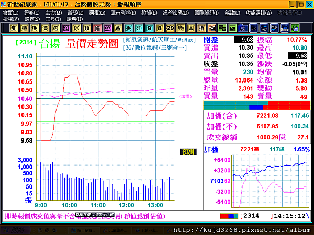Open the 投資(B) menu
Image resolution: width=314 pixels, height=235 pixels.
tap(149, 13)
